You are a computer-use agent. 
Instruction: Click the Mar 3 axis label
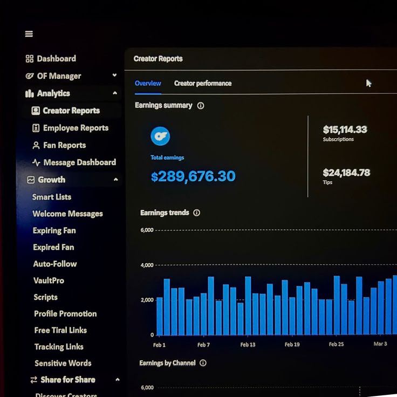(380, 344)
